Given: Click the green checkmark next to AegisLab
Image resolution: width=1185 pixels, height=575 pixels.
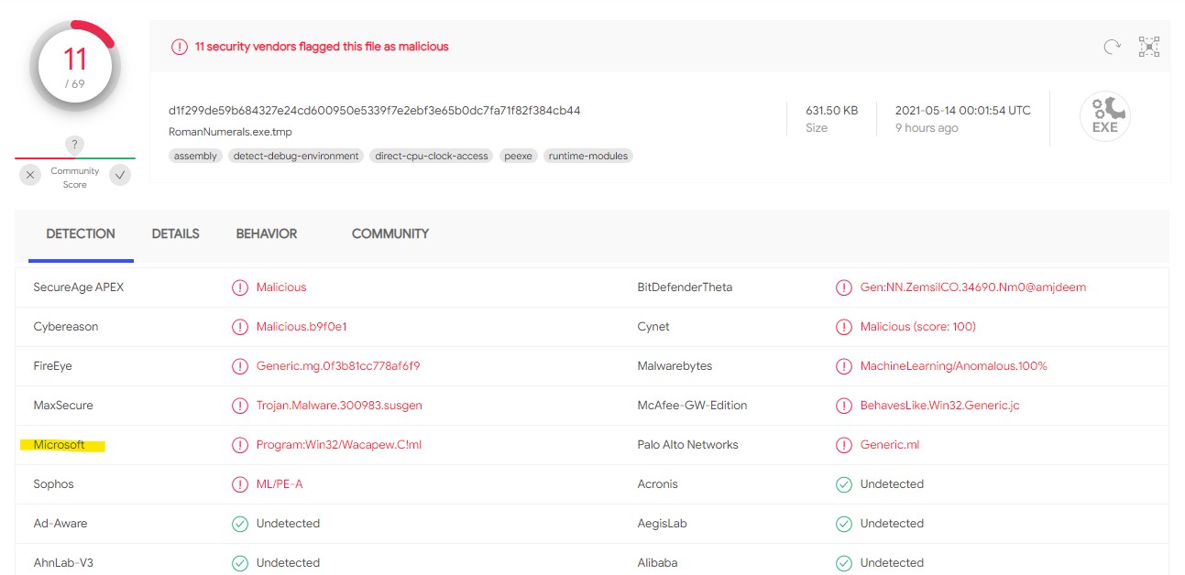Looking at the screenshot, I should (x=843, y=523).
